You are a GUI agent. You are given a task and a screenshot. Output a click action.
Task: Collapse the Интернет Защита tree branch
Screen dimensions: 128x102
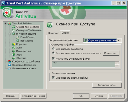coord(10,34)
